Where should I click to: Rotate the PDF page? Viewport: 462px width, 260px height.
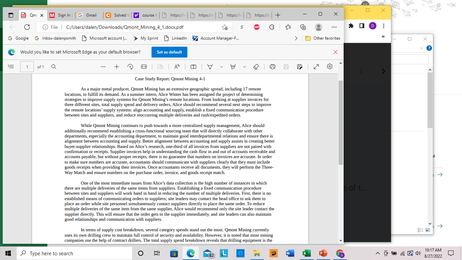pos(130,67)
